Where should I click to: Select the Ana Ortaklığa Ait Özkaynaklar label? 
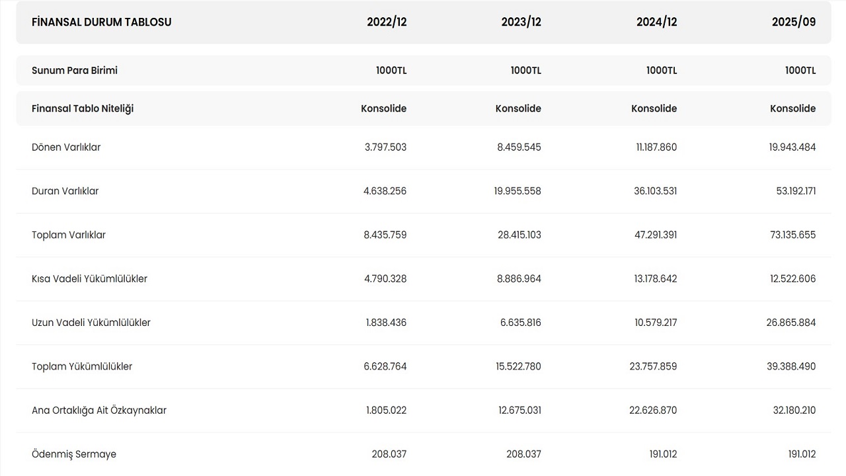(x=99, y=411)
